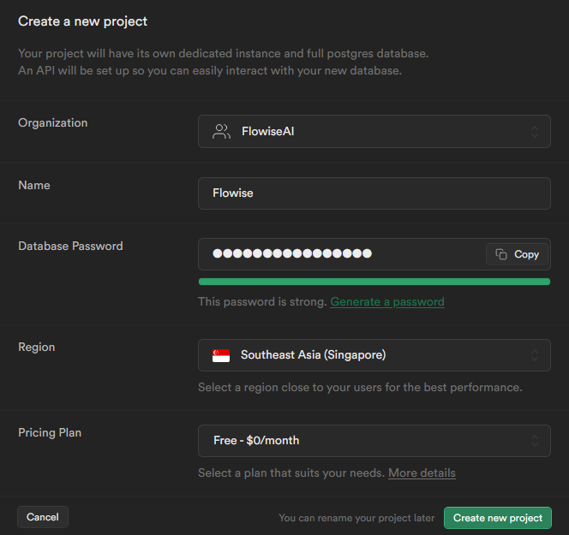The image size is (569, 535).
Task: Click the Create new project button
Action: tap(497, 518)
